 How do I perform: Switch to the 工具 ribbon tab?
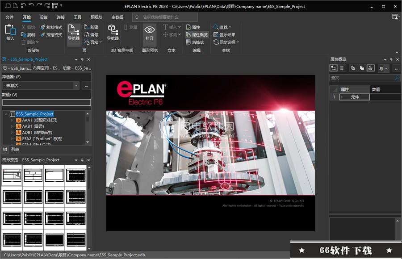pyautogui.click(x=77, y=17)
